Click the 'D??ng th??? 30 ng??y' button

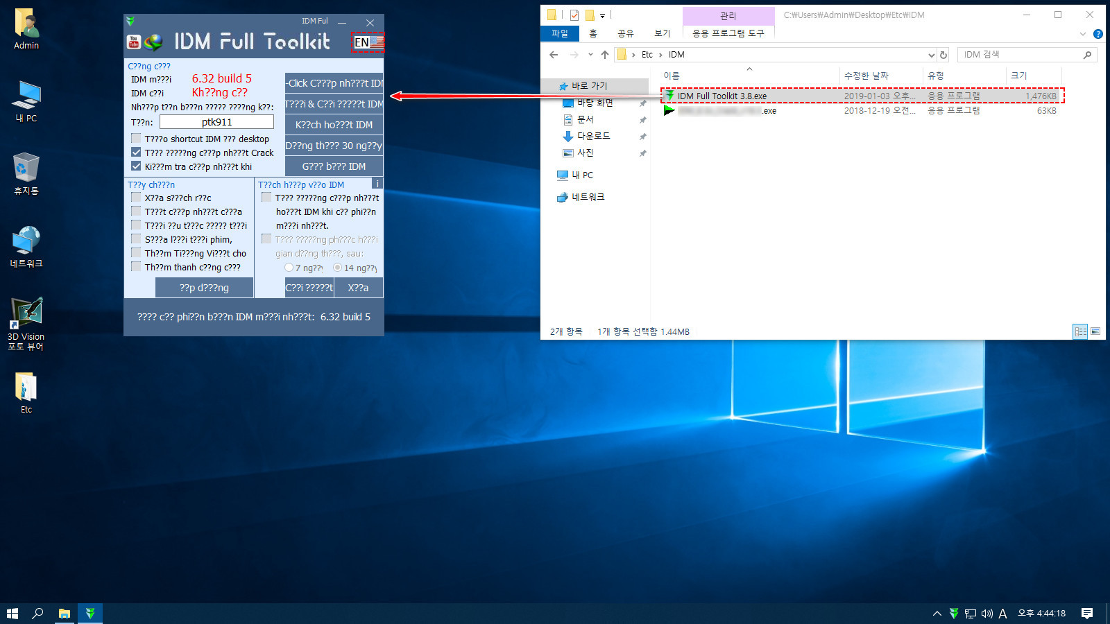click(334, 146)
